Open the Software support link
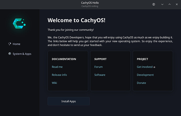Screen dimensions: 181x116 [x=100, y=75]
